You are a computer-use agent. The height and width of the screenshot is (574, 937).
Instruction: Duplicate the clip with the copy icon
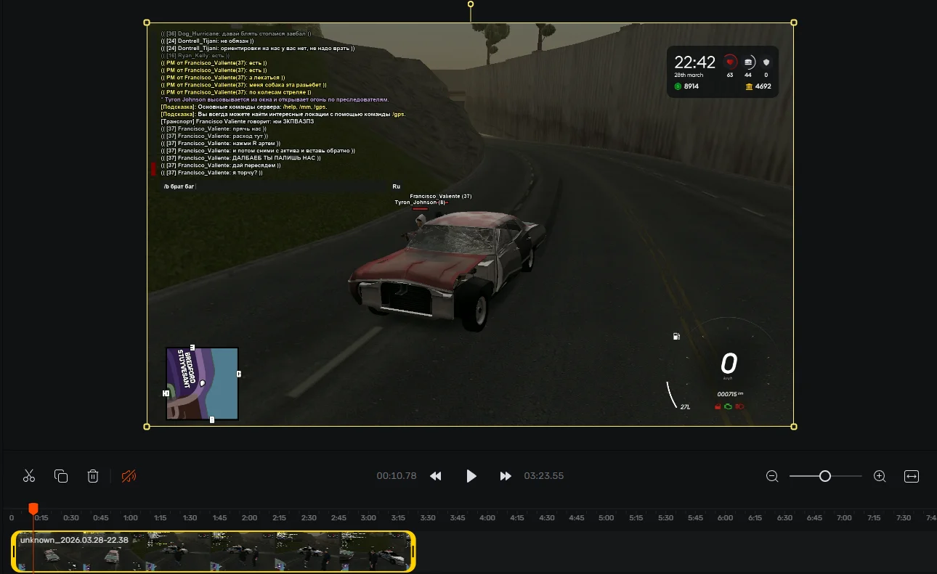pyautogui.click(x=61, y=476)
